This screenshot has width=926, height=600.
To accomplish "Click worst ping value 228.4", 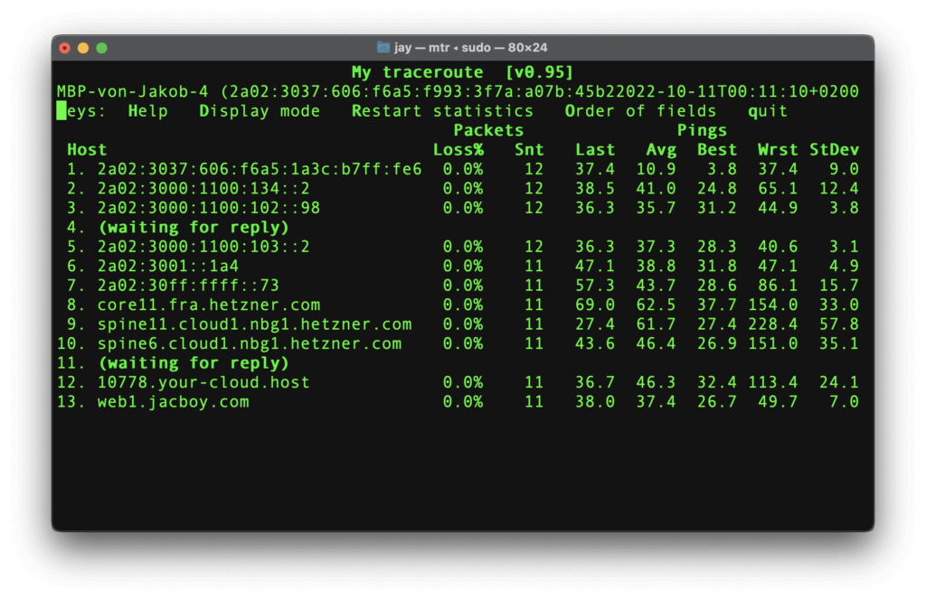I will [x=772, y=324].
